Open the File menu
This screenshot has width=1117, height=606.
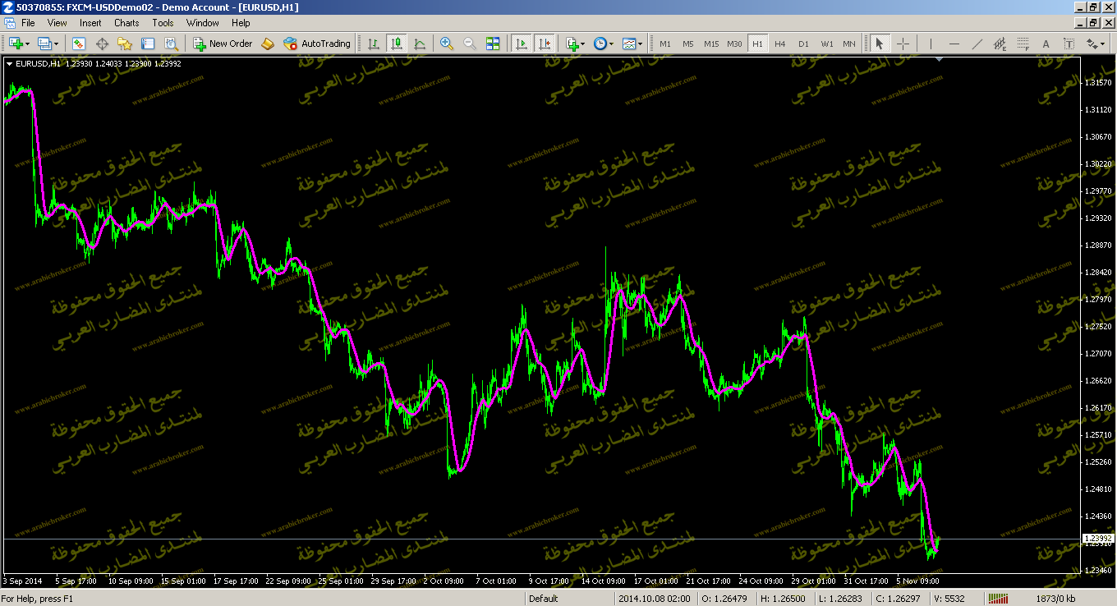pyautogui.click(x=28, y=23)
